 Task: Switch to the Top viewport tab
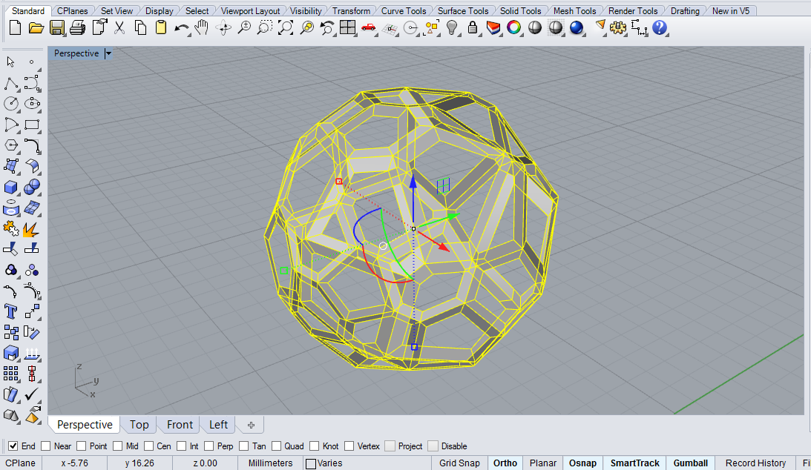[x=139, y=425]
